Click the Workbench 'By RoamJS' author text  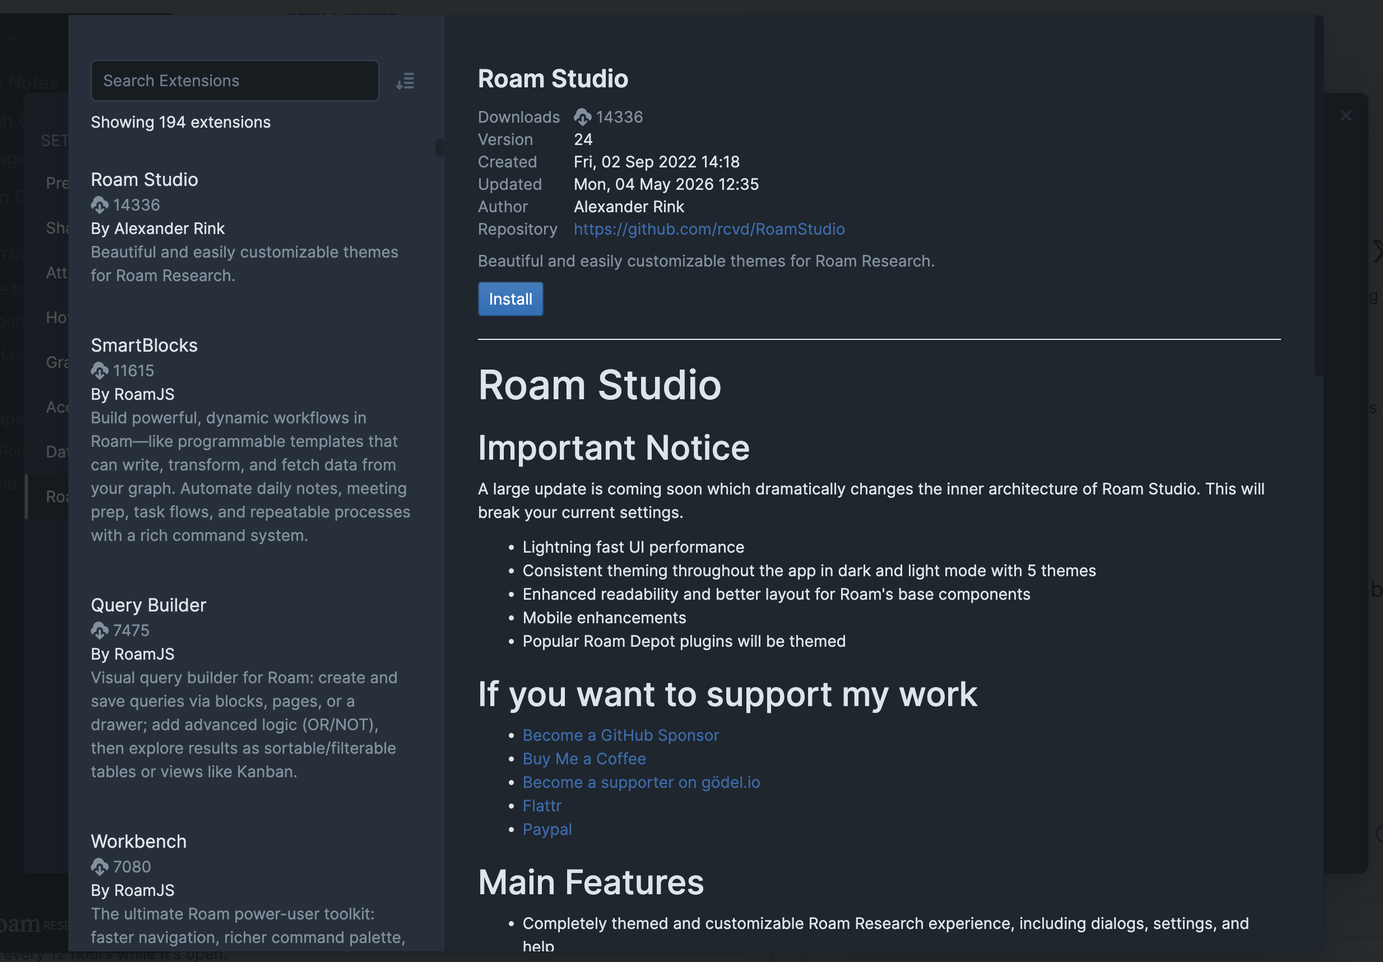coord(132,890)
